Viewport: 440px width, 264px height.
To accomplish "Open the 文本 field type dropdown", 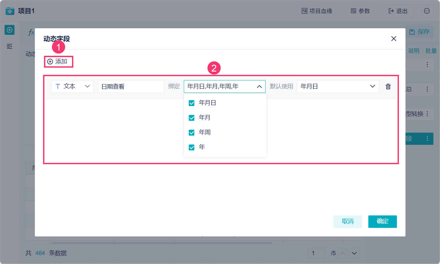I will point(72,86).
